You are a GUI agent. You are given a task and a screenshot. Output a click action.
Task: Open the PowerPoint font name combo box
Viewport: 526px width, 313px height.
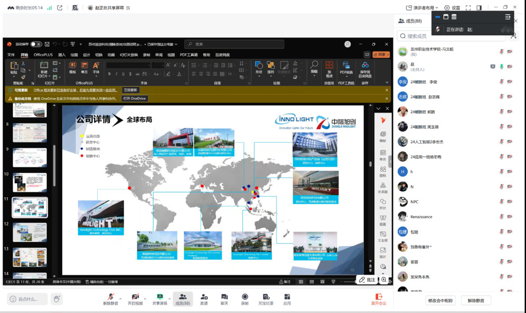[x=128, y=65]
